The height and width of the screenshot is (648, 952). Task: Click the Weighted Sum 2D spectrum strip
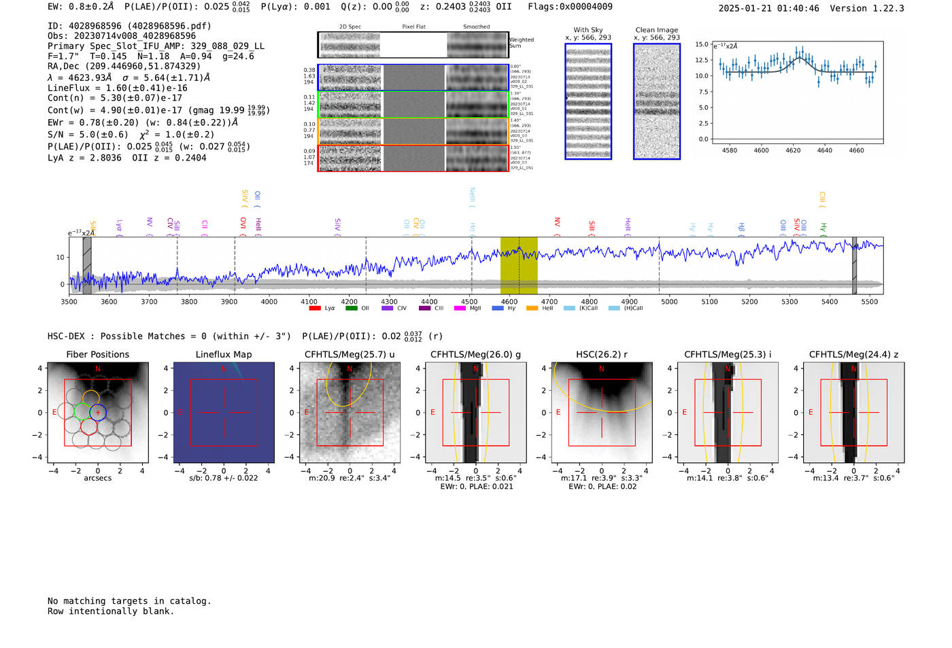[413, 45]
